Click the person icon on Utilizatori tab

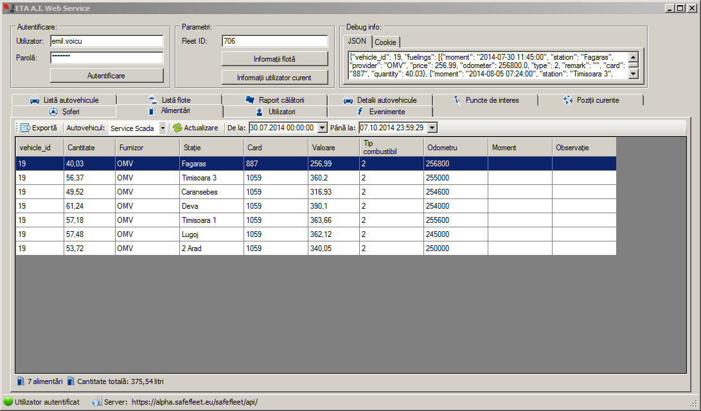pos(260,112)
